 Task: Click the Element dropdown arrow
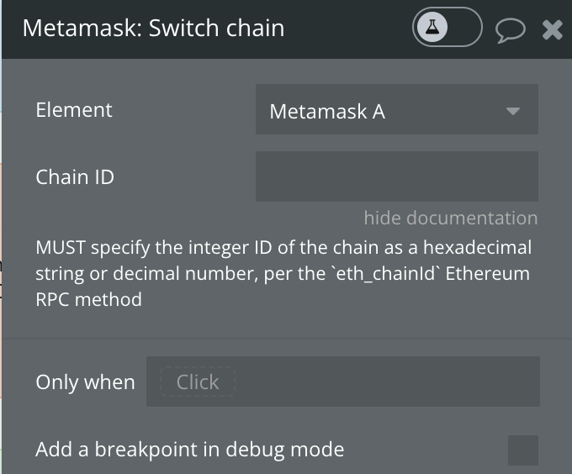pyautogui.click(x=513, y=111)
